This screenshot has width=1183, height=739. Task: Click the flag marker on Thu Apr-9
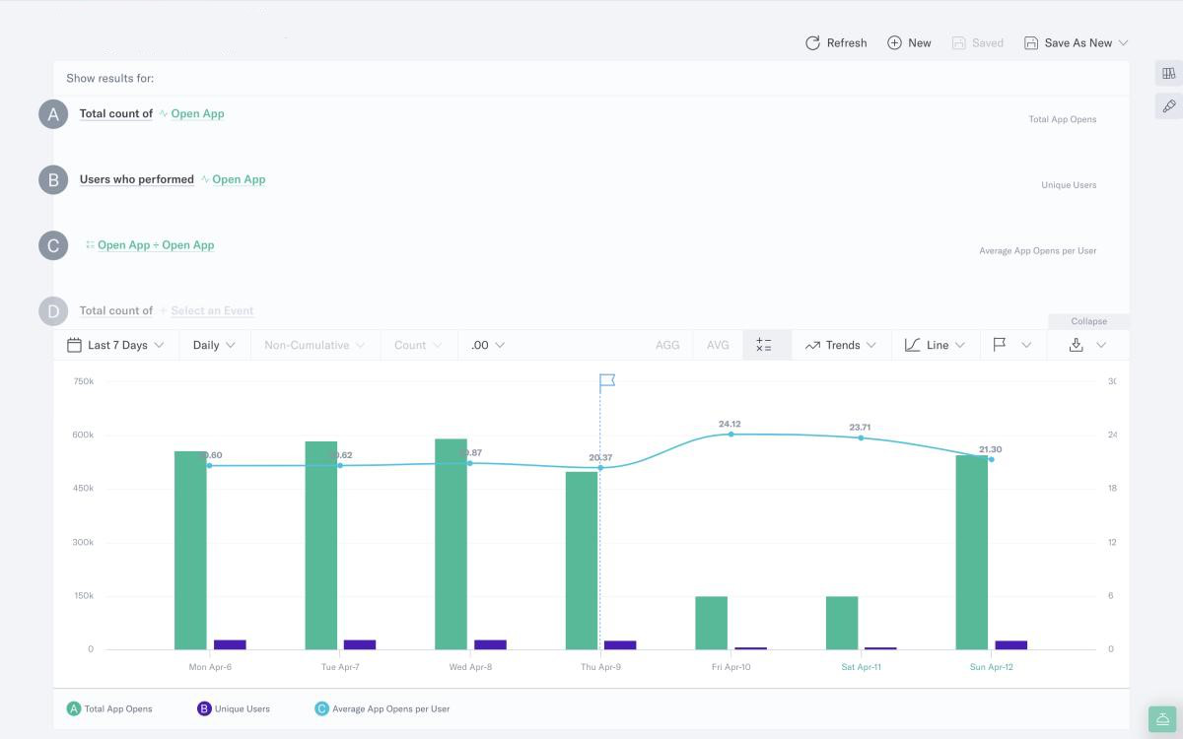607,381
